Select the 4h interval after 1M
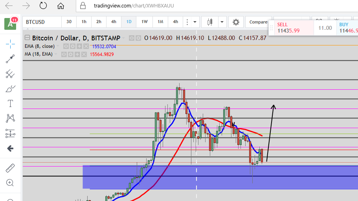The width and height of the screenshot is (358, 201). pyautogui.click(x=175, y=22)
